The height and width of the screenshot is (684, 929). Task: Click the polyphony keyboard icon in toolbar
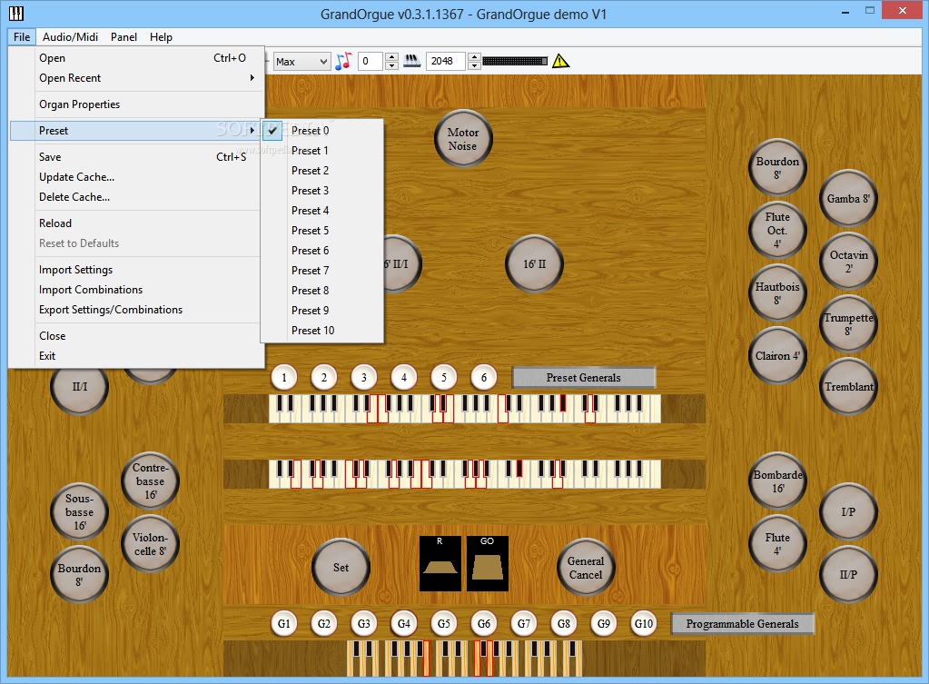[411, 61]
